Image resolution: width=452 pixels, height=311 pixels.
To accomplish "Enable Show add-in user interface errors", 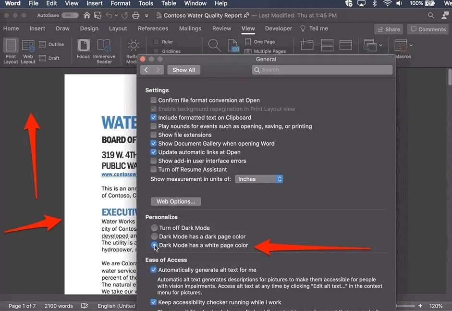I will 153,161.
